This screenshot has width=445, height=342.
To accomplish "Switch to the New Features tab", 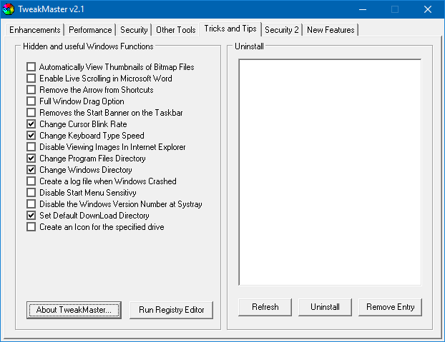I will point(331,30).
